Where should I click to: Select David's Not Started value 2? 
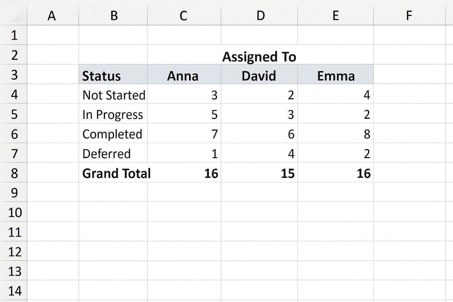click(259, 94)
